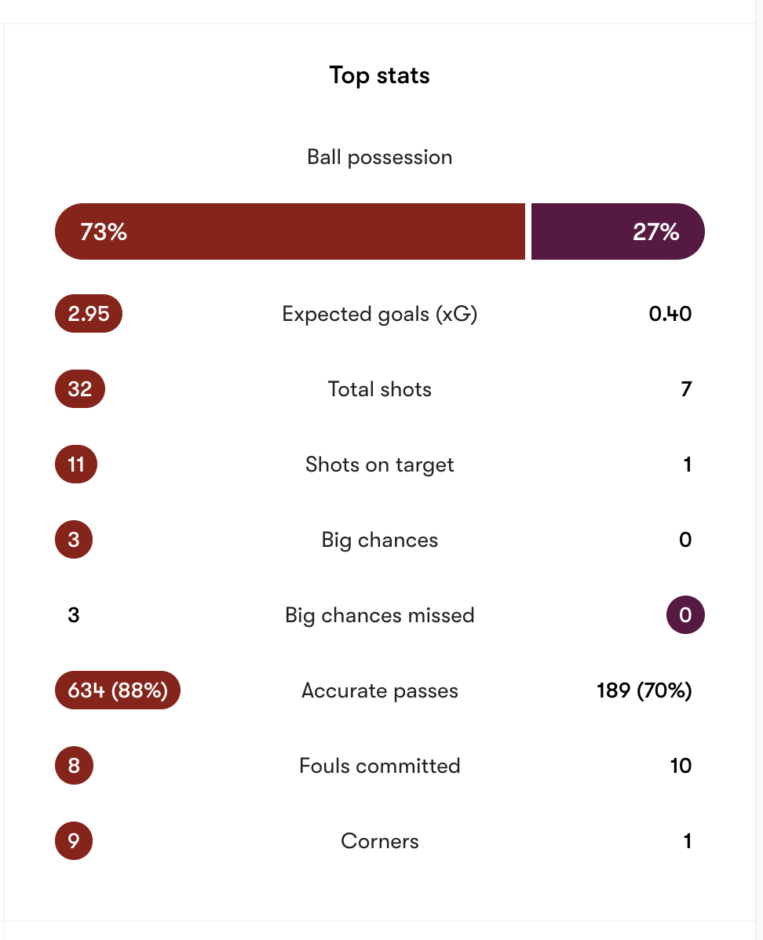Viewport: 763px width, 940px height.
Task: Click the purple 0 big chances missed badge
Action: pos(685,616)
